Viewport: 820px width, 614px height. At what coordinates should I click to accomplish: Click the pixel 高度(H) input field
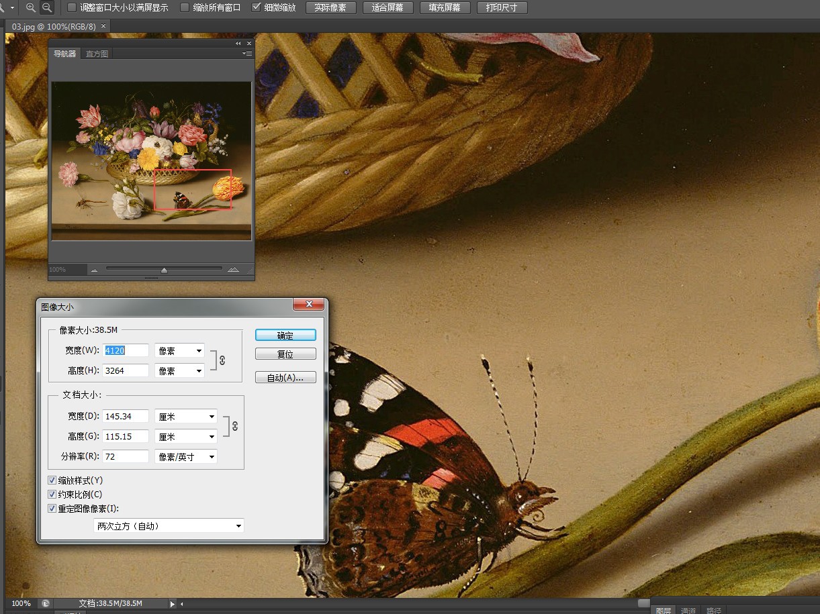coord(126,370)
